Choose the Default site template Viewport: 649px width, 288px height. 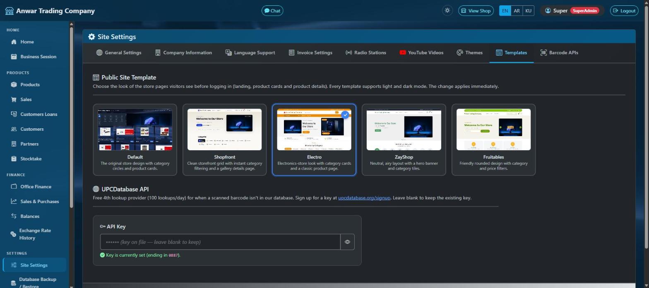pyautogui.click(x=135, y=140)
